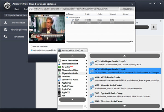Select Automatisches Umwandeln in radio button
This screenshot has width=164, height=112.
32,50
